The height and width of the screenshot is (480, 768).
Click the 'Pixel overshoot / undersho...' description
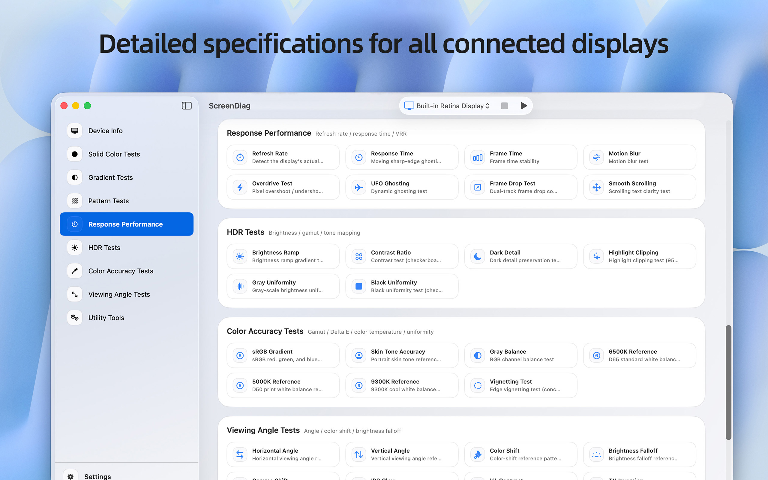(287, 191)
